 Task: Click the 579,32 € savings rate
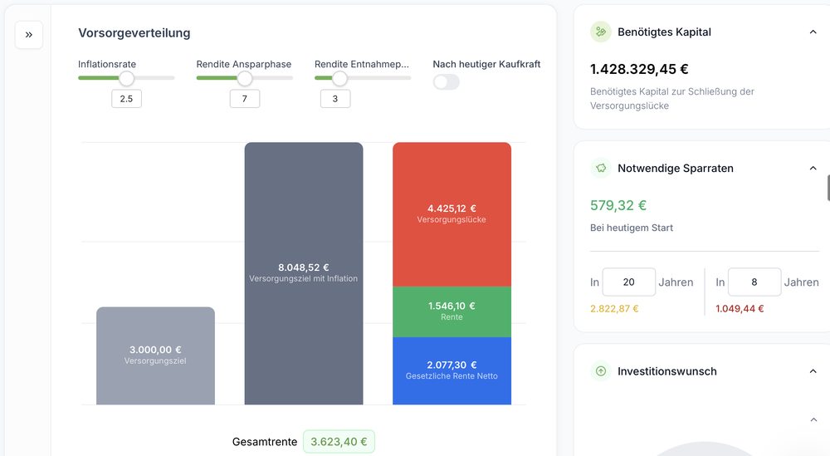[x=618, y=205]
